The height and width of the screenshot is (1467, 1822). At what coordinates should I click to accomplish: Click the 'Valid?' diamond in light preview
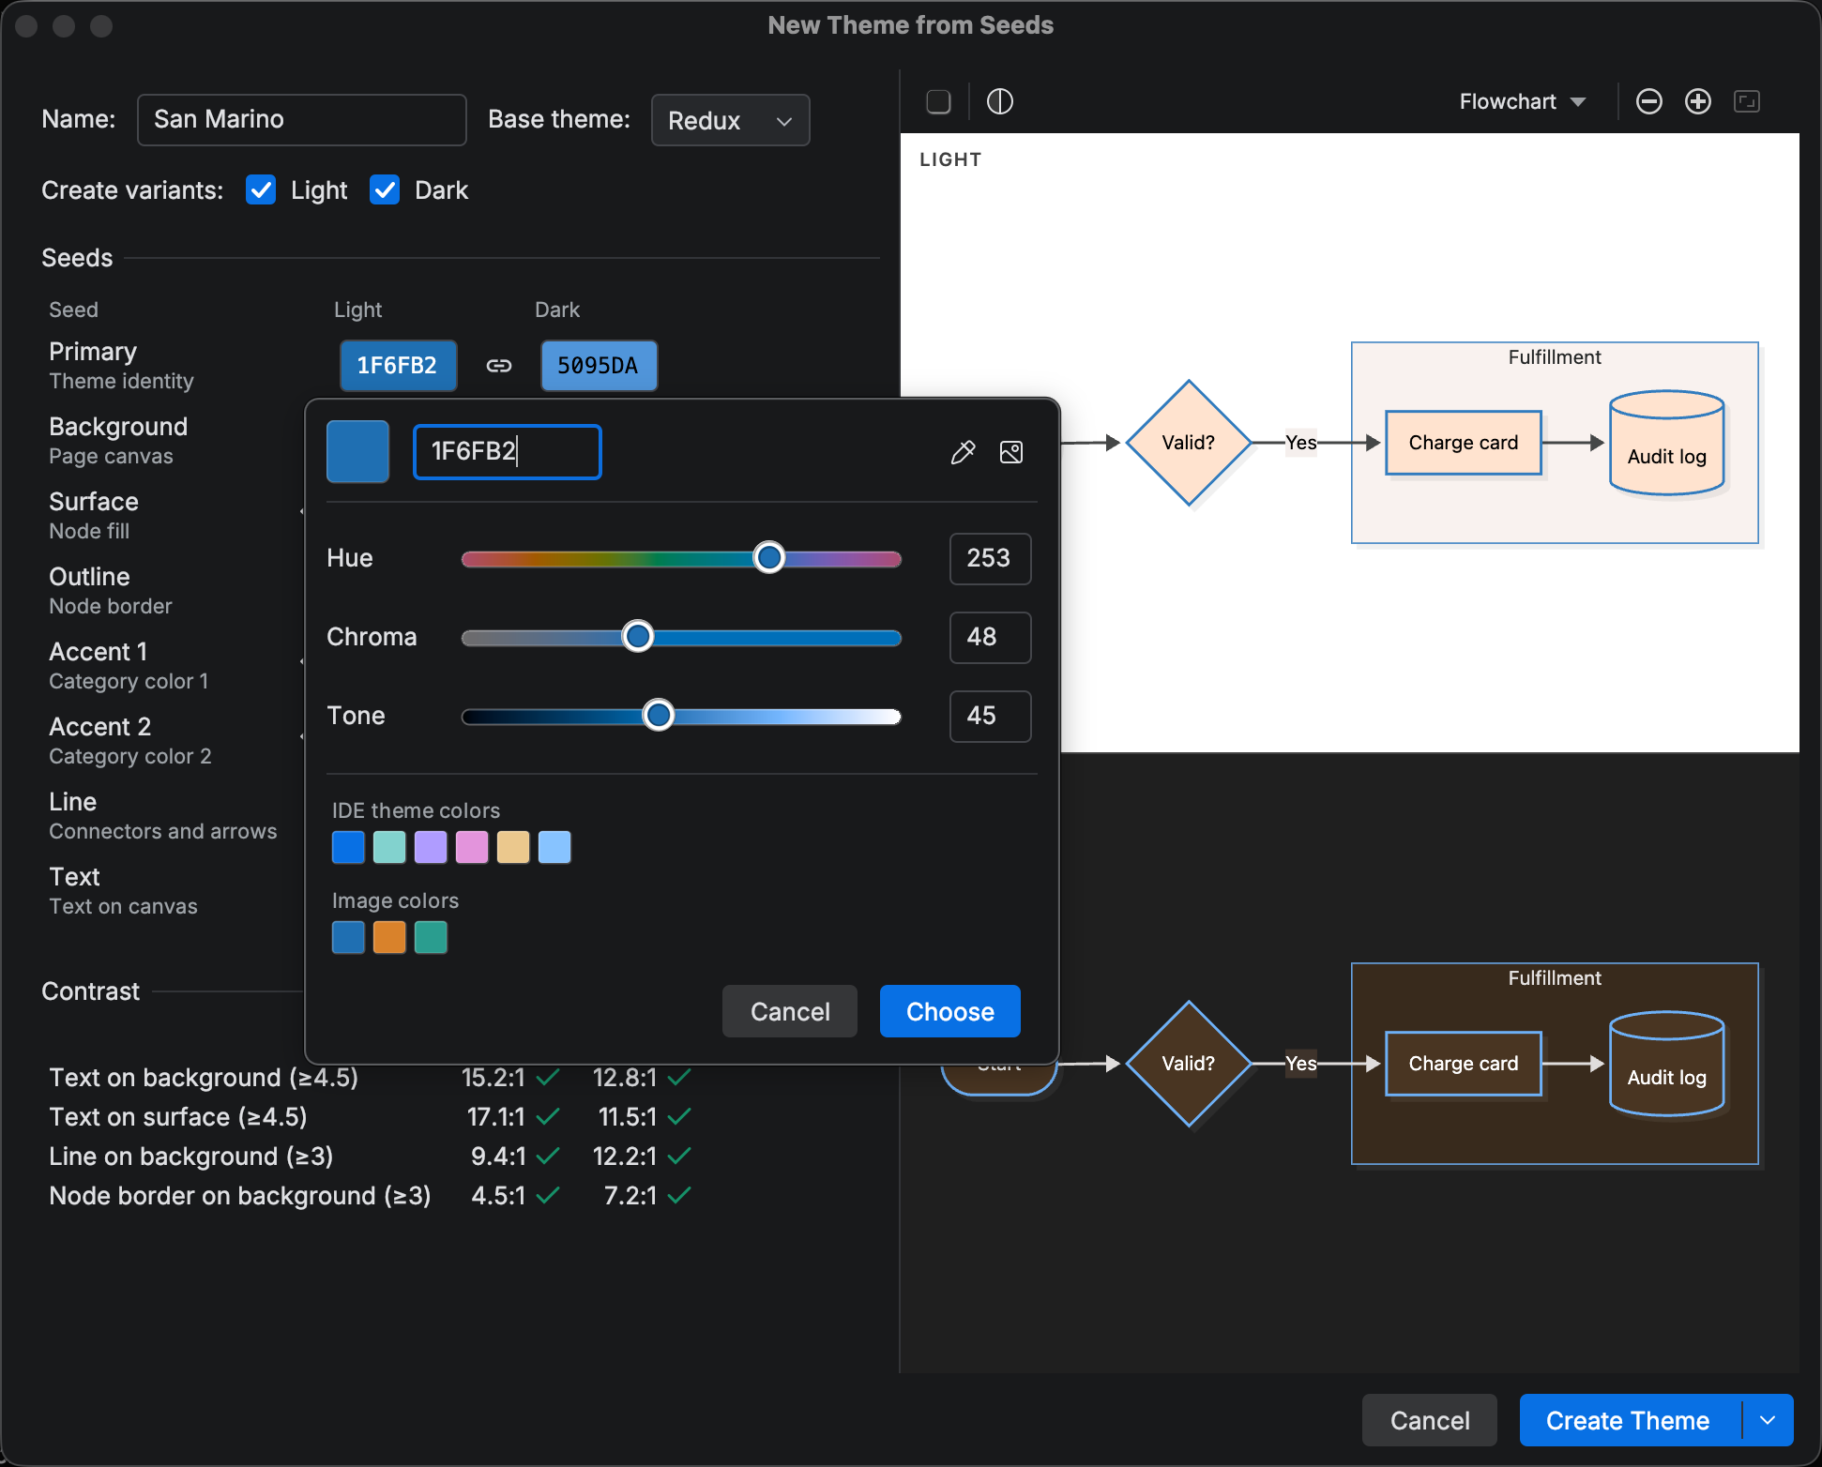(x=1189, y=443)
